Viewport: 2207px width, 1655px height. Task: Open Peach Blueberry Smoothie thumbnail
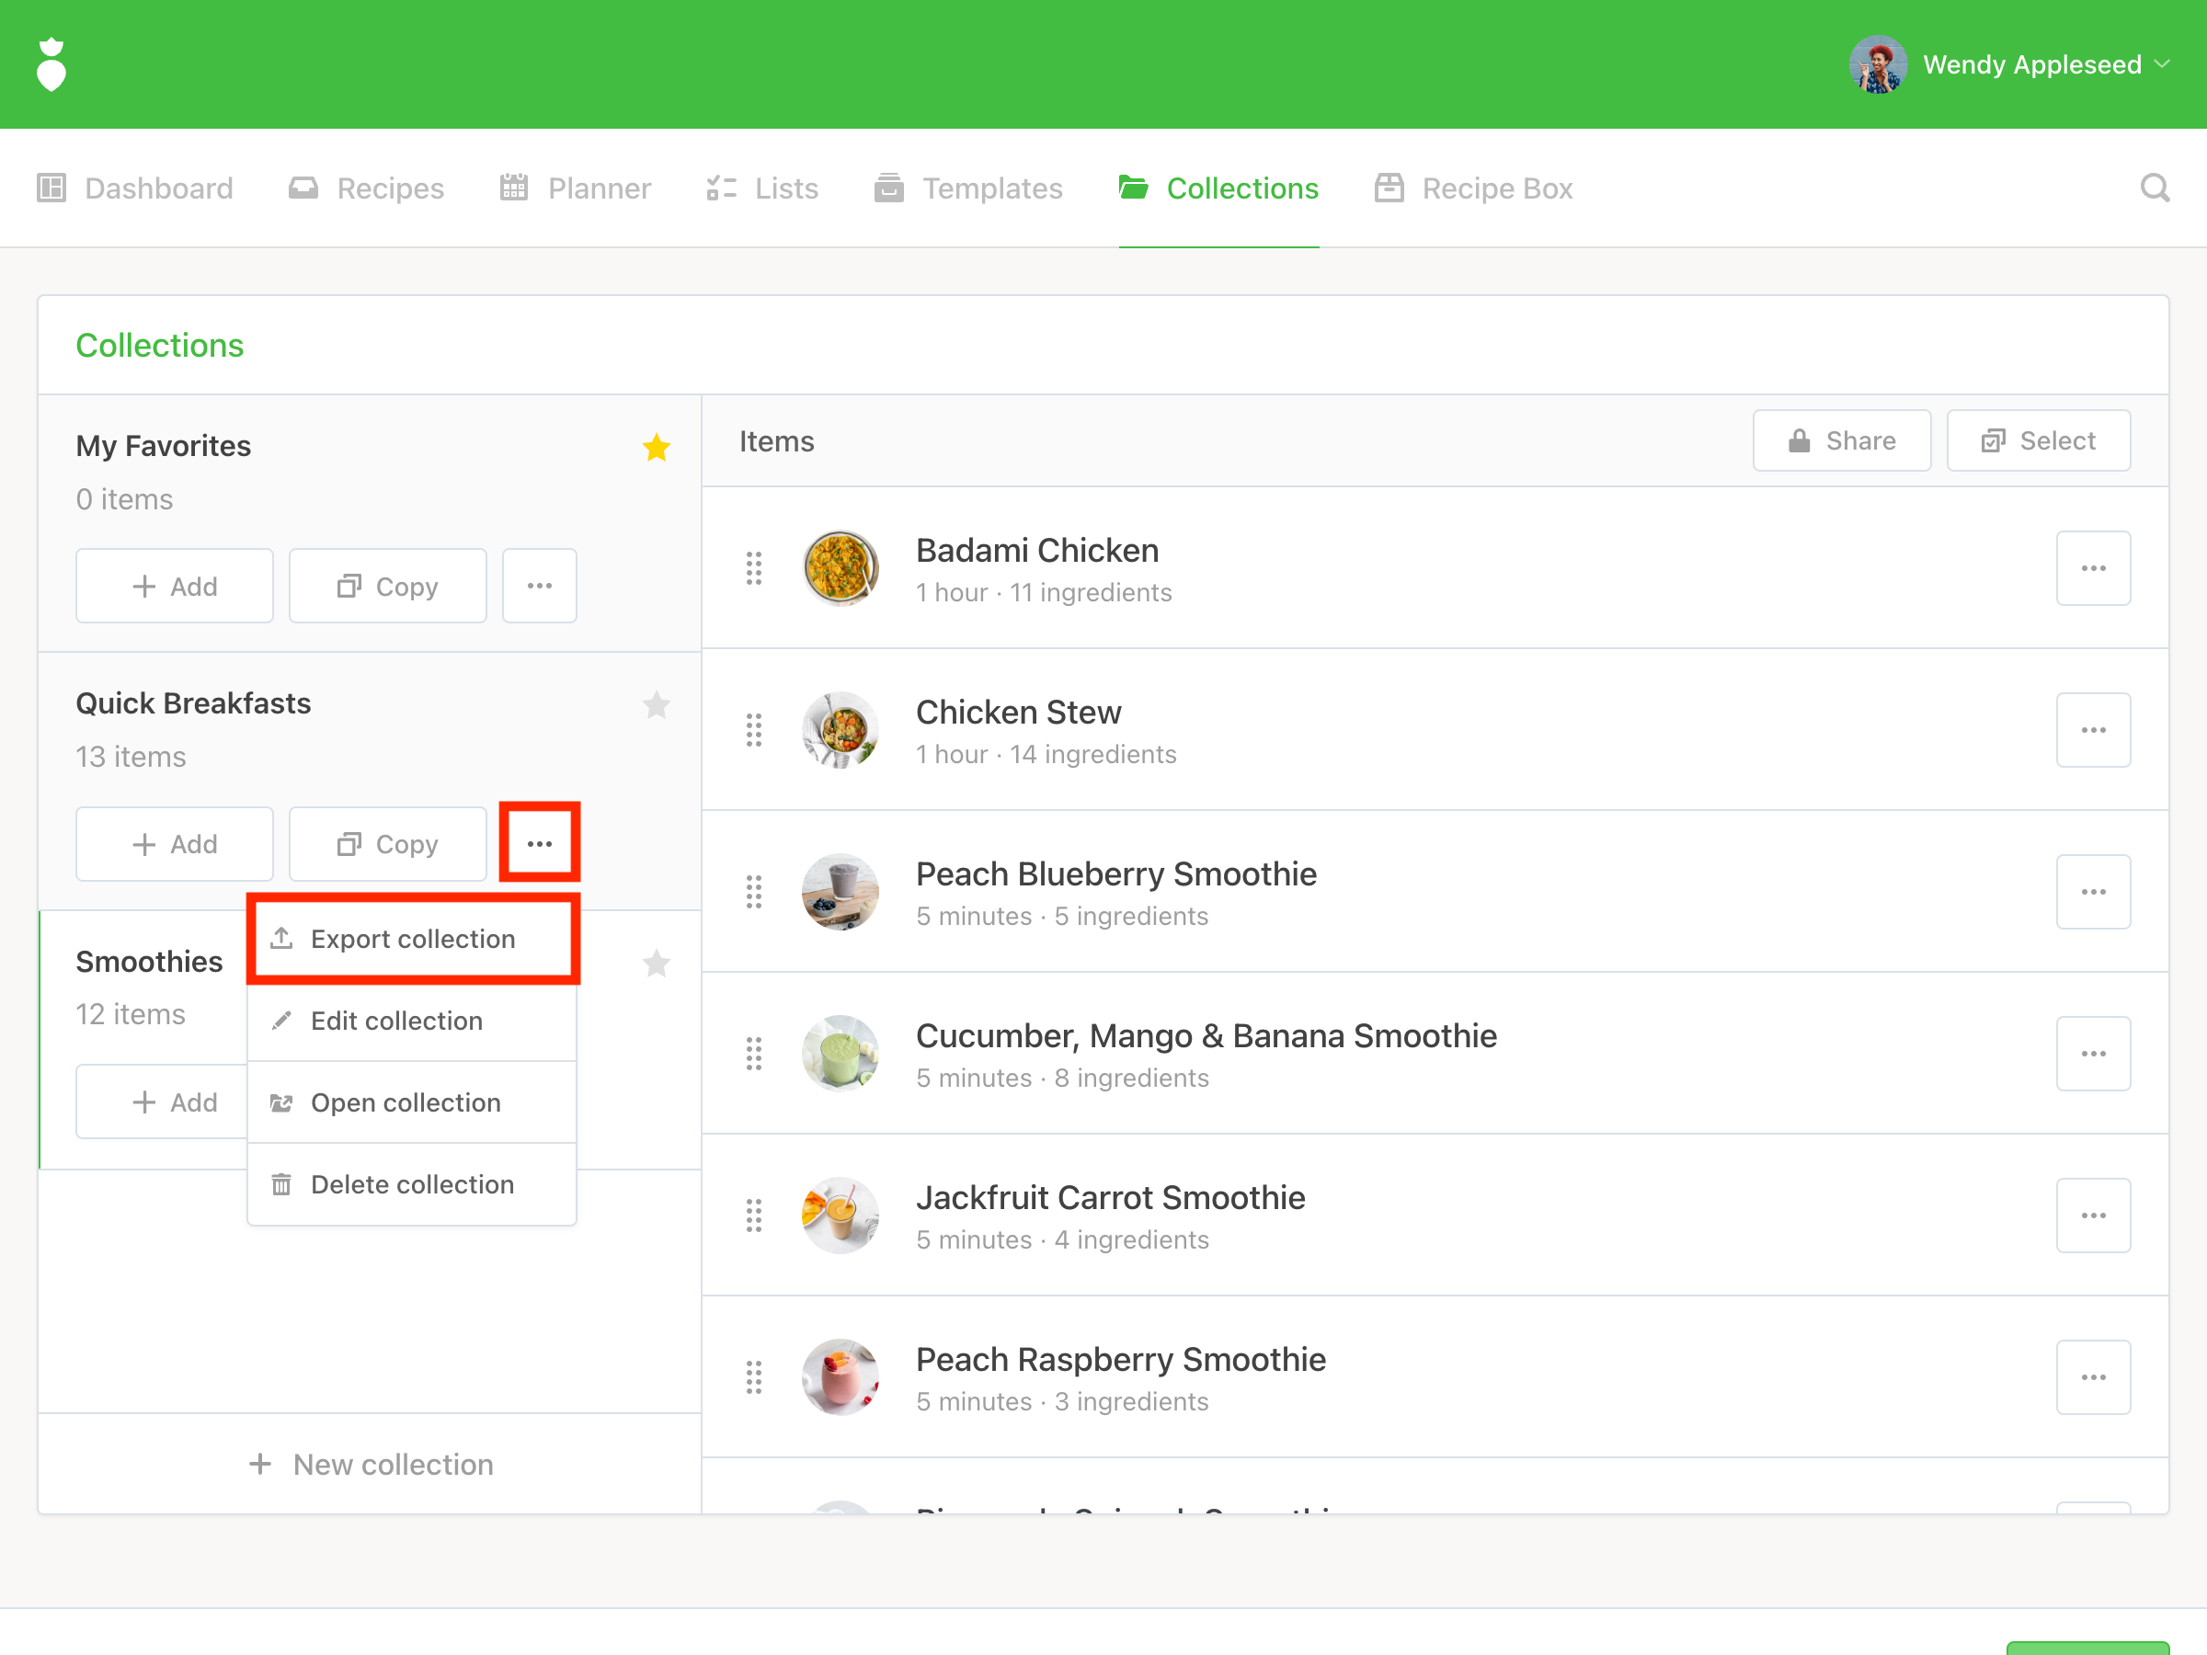[840, 892]
